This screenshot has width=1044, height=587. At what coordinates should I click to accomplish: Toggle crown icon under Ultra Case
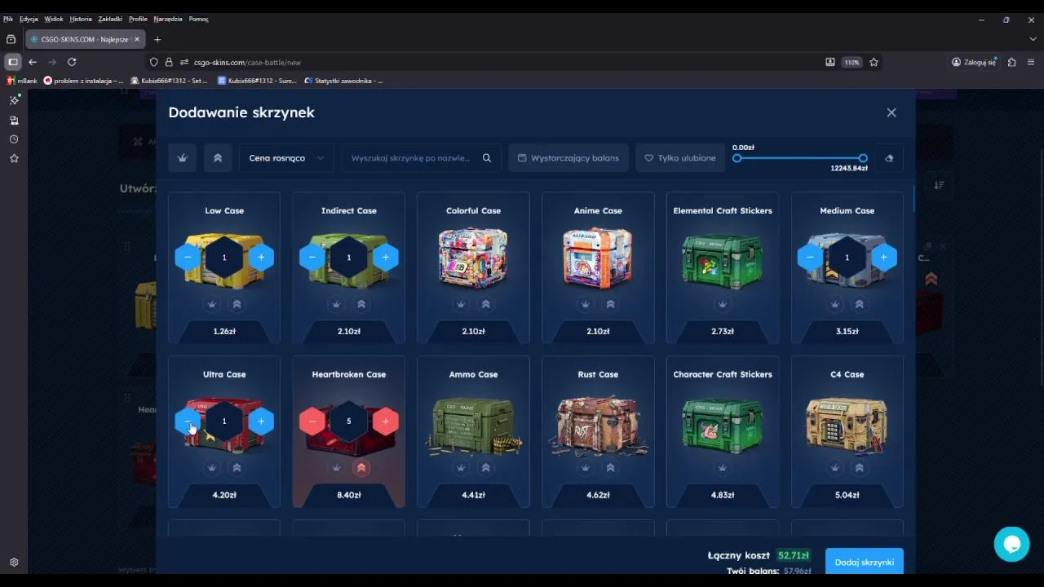pos(212,468)
